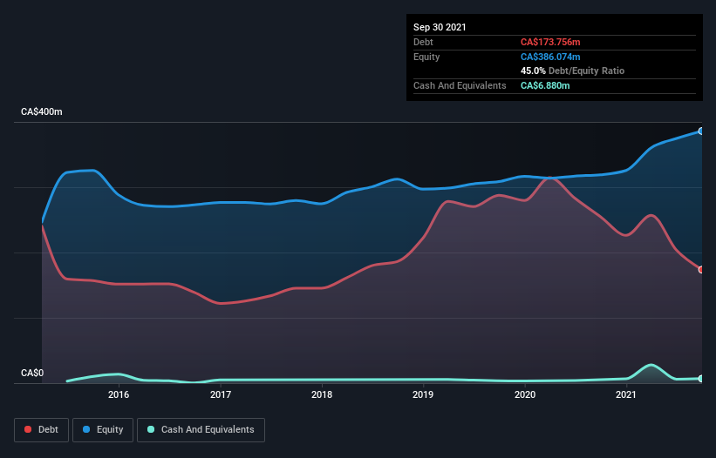Click the CA$0 y-axis label
Image resolution: width=716 pixels, height=458 pixels.
(x=32, y=373)
